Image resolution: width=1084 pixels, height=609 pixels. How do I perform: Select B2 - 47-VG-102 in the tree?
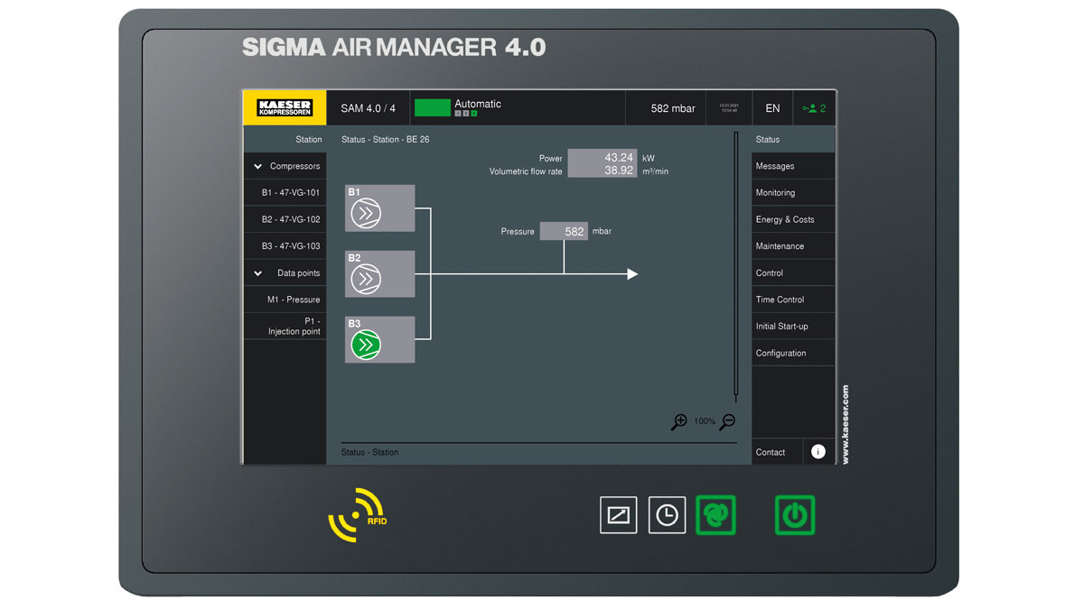point(285,219)
